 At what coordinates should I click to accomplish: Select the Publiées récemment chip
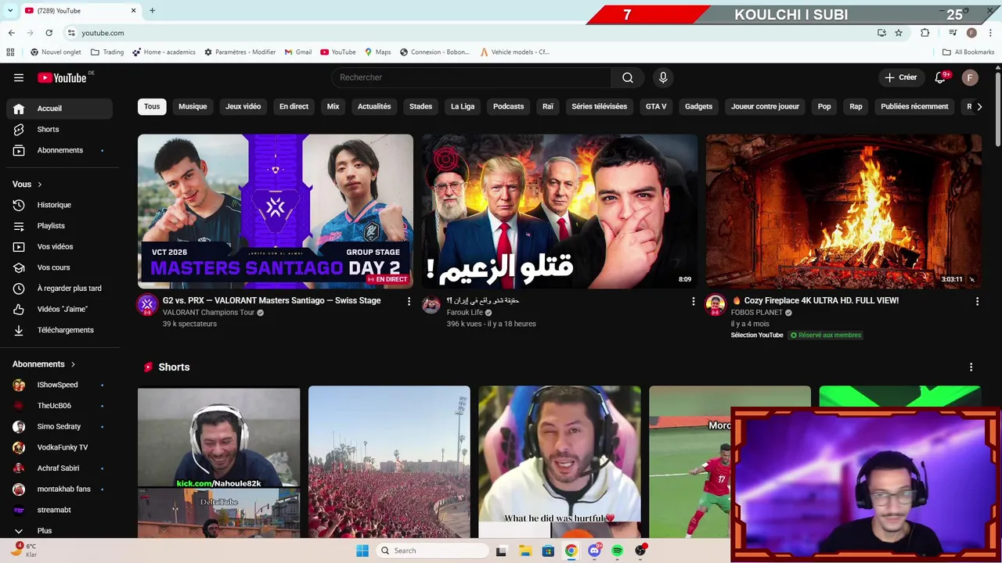pyautogui.click(x=914, y=106)
